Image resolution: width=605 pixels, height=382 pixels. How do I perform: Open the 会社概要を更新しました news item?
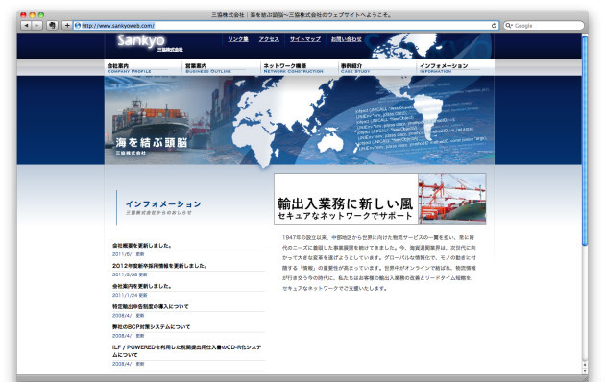point(142,245)
